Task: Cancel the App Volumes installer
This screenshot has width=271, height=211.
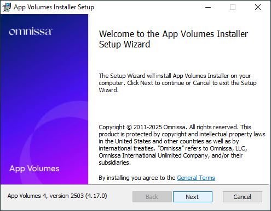Action: [x=243, y=197]
